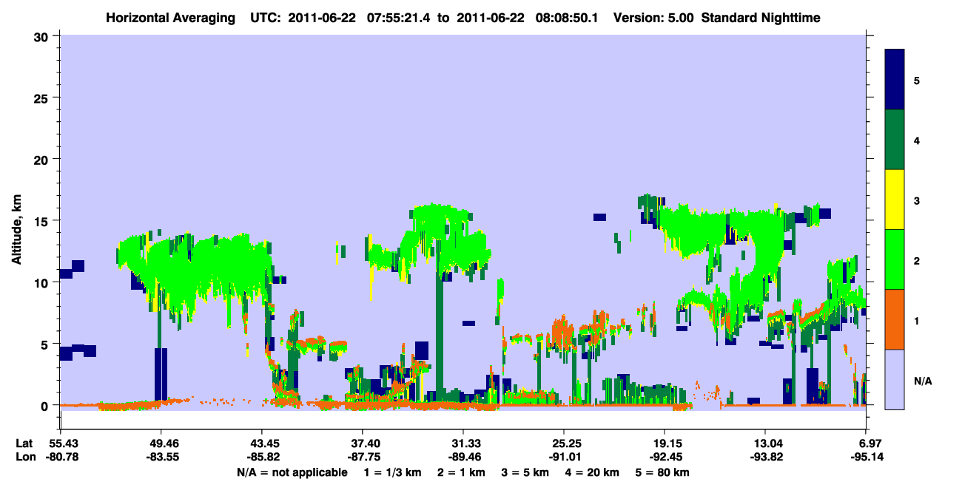Click the start time '07:55:21.4'
Image resolution: width=962 pixels, height=493 pixels.
click(x=397, y=18)
